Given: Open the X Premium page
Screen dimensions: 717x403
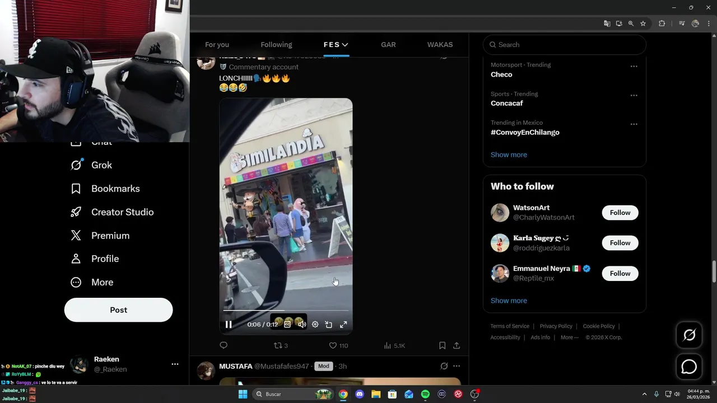Looking at the screenshot, I should (x=100, y=236).
